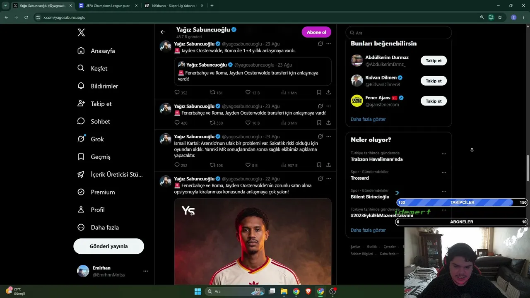View analytics of the '1+4 yıllık' post

coord(289,93)
